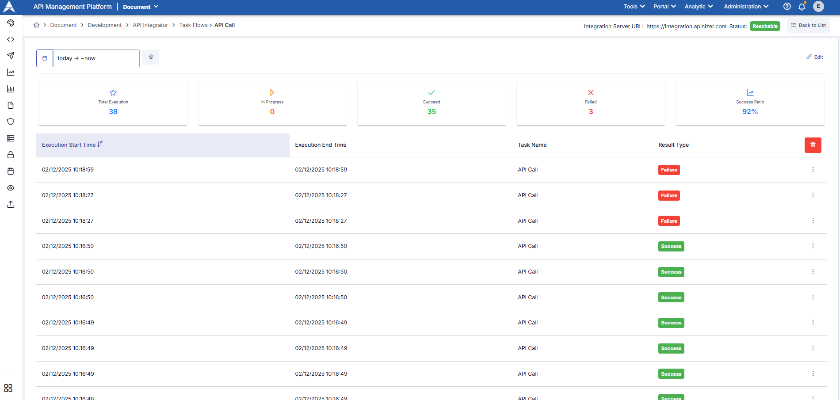Expand the Tools menu
The width and height of the screenshot is (840, 400).
click(634, 7)
